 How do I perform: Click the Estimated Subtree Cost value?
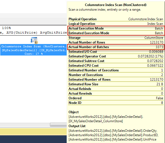tap(155, 61)
